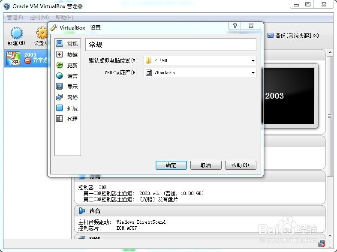
Task: Open the 扩展 extensions settings icon
Action: (59, 108)
